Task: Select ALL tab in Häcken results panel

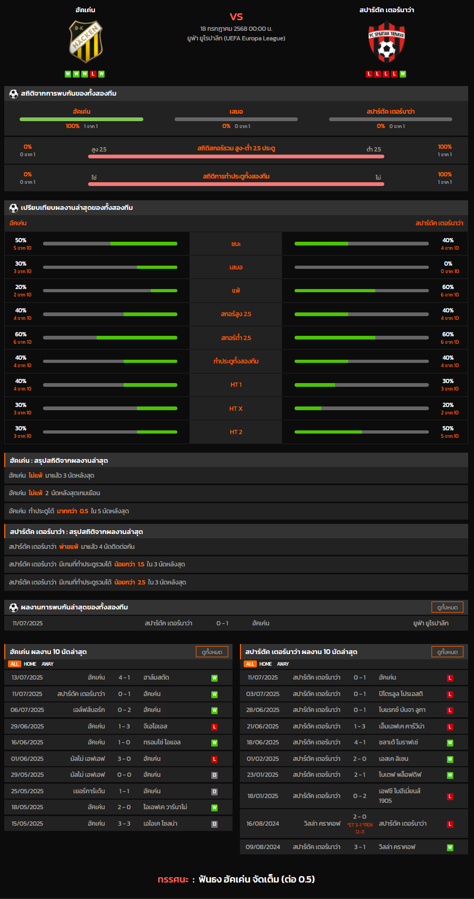Action: (14, 664)
